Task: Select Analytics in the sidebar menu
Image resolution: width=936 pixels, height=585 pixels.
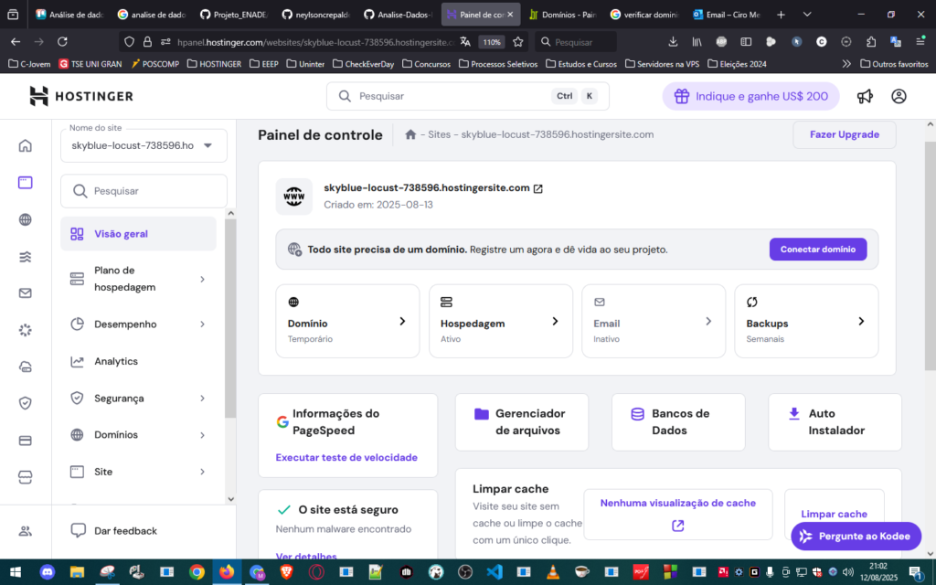Action: point(116,361)
